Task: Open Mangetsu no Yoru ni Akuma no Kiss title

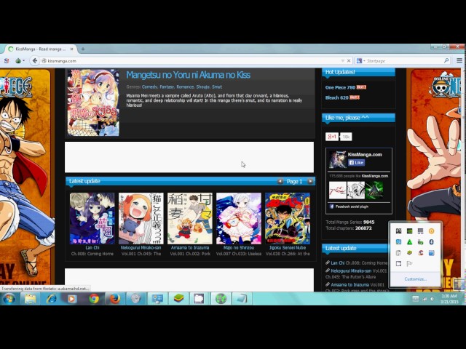Action: click(188, 75)
